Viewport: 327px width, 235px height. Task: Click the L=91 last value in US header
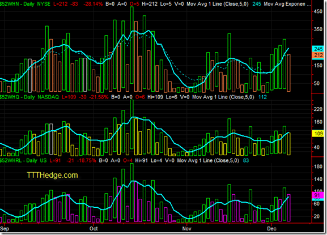point(56,160)
